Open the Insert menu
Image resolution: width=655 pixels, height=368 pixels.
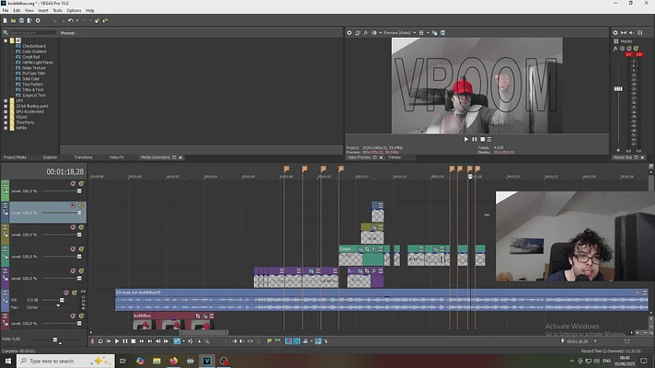coord(42,10)
